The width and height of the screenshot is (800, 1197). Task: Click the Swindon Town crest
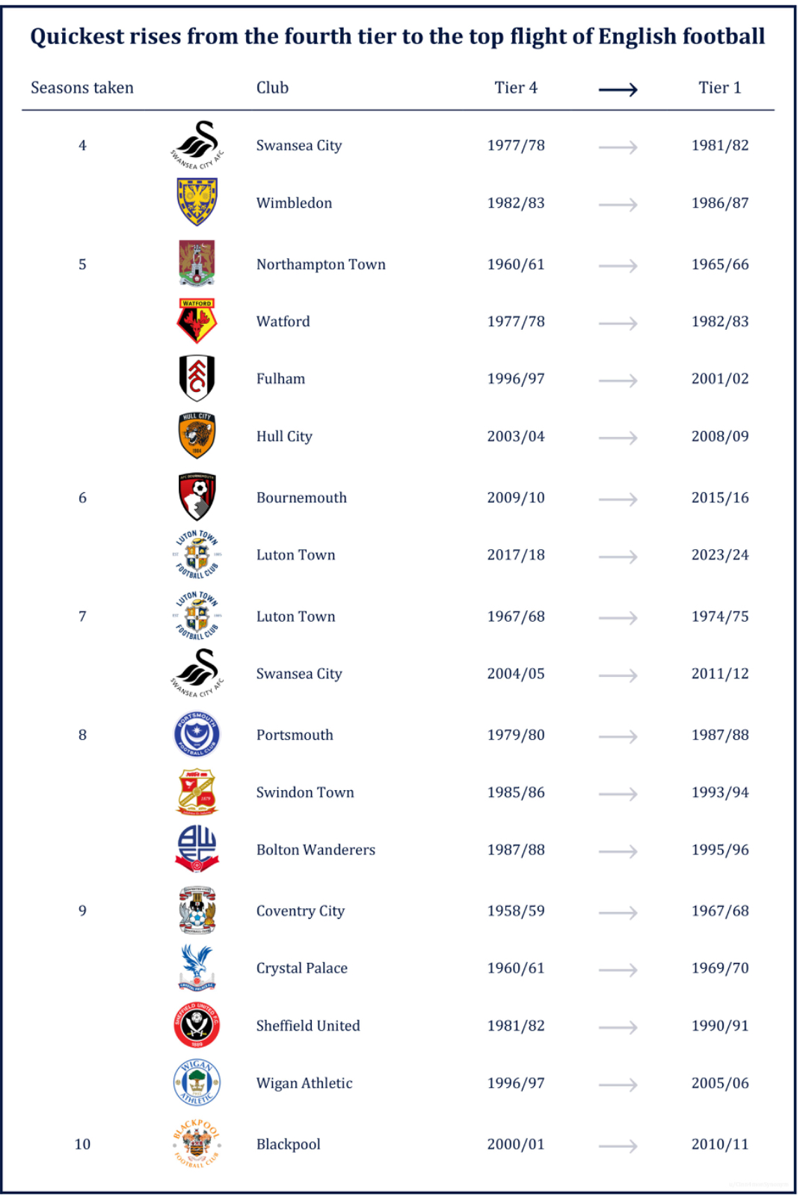(x=197, y=792)
